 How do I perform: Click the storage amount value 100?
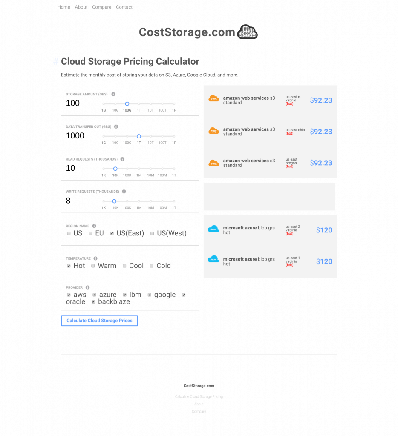tap(73, 103)
